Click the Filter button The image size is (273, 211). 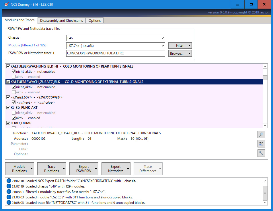click(x=180, y=46)
